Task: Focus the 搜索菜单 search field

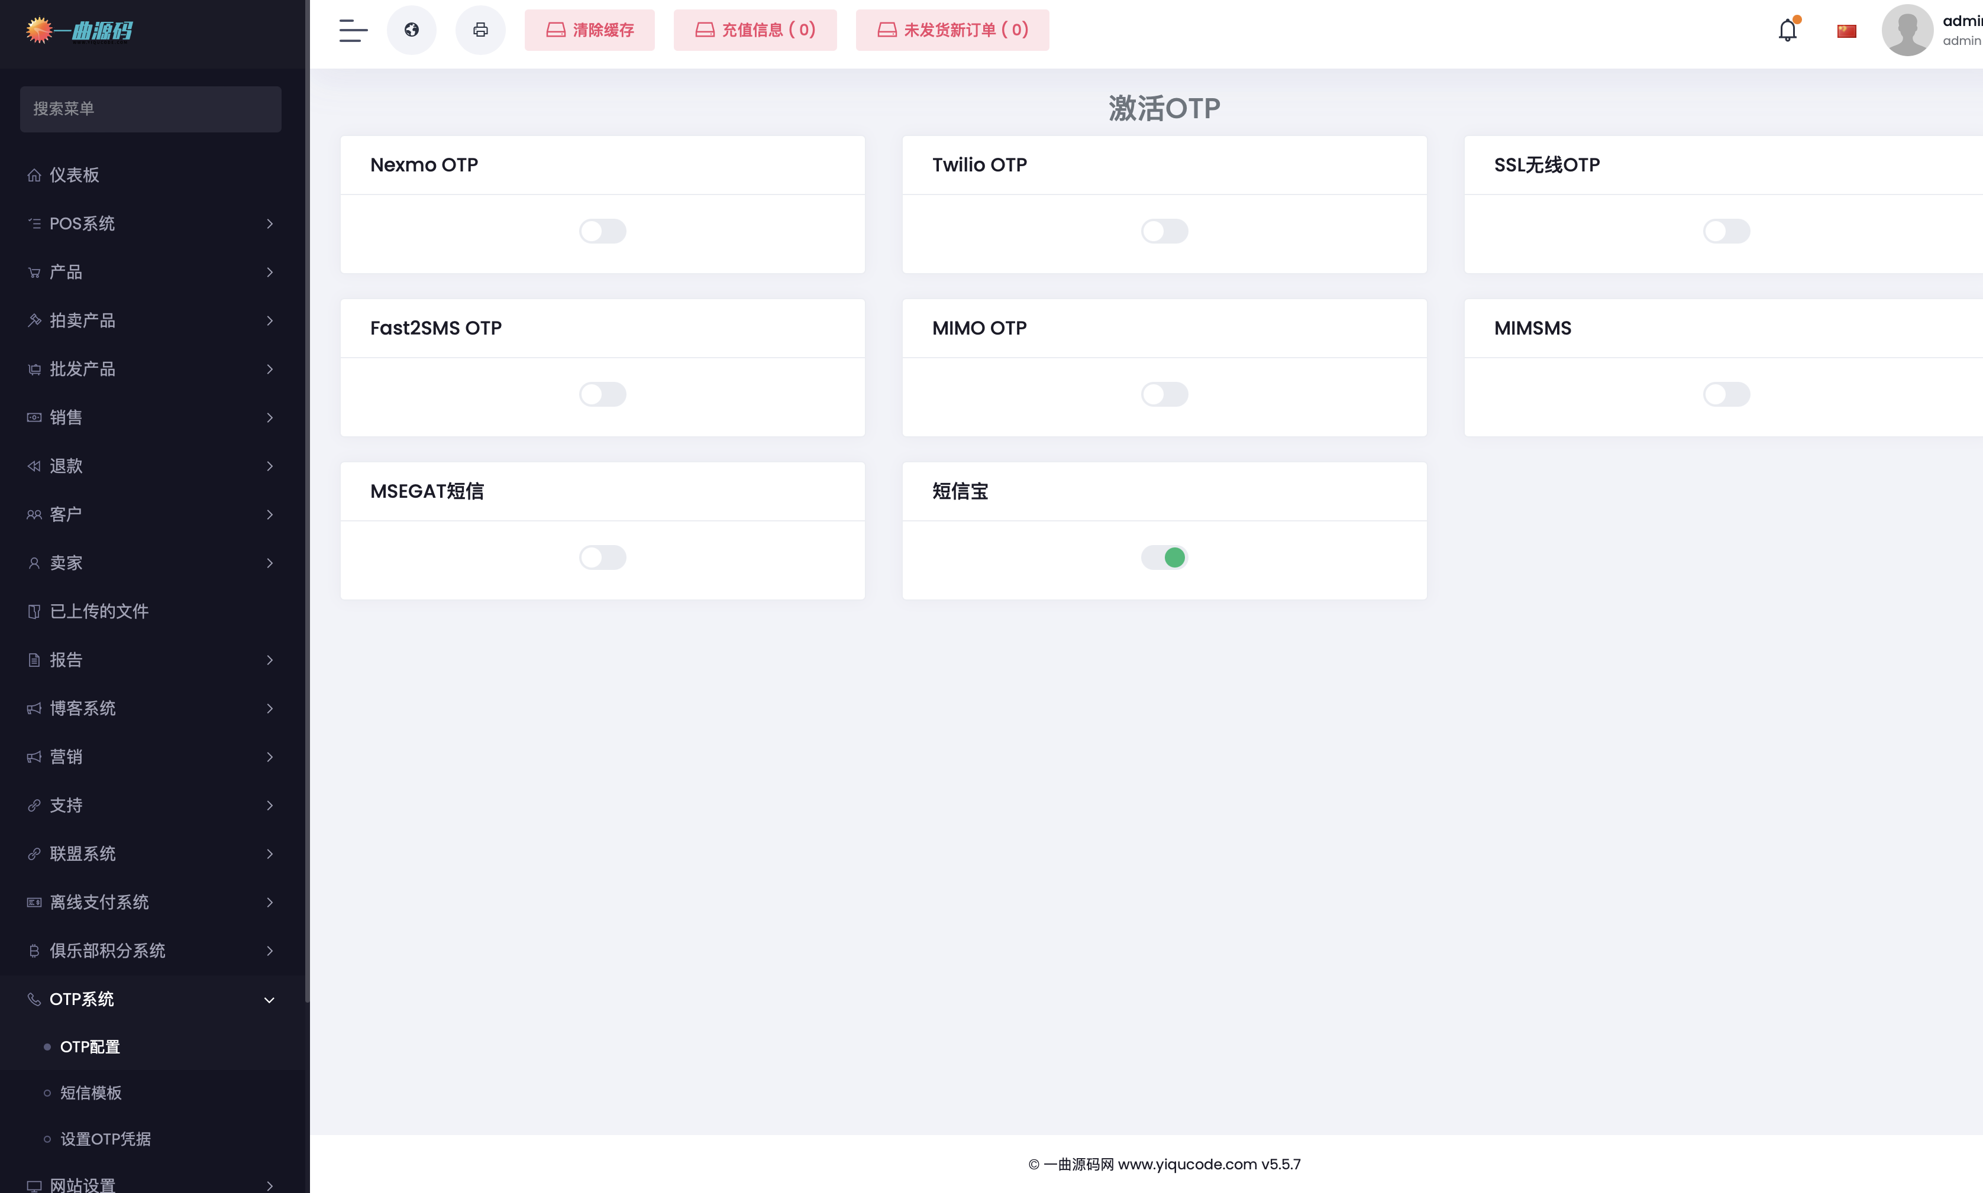Action: coord(150,109)
